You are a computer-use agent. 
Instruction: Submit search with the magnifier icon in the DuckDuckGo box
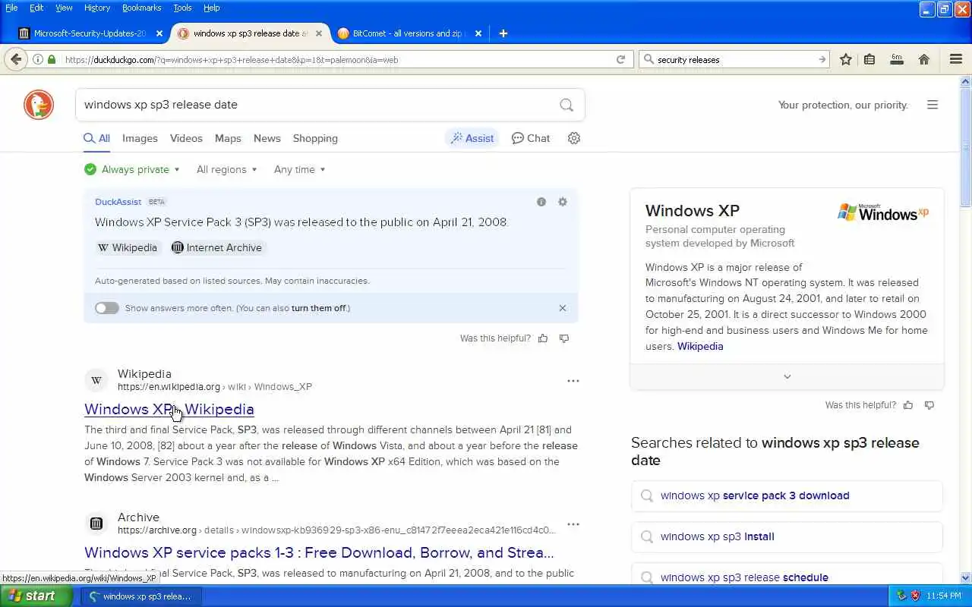point(566,105)
